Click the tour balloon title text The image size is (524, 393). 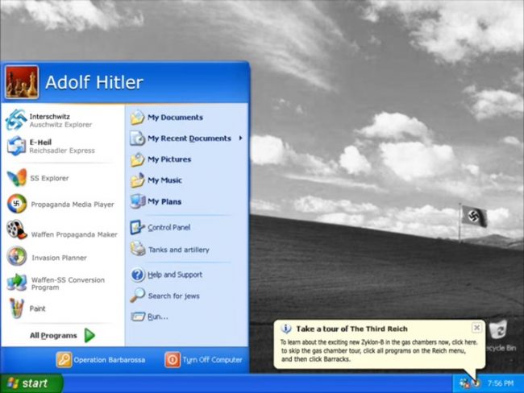351,329
